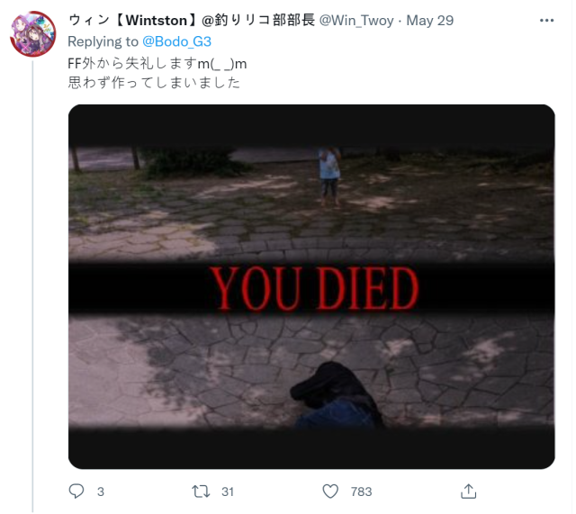This screenshot has height=514, width=576.
Task: Click the standing person in blue shirt
Action: pos(329,176)
